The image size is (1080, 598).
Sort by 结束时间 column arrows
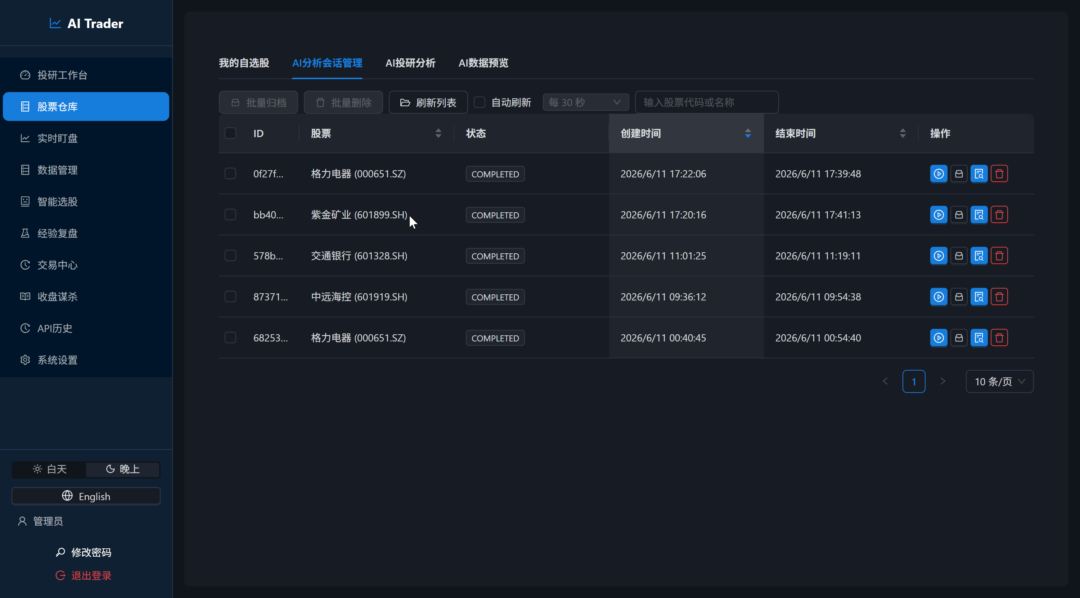(x=902, y=133)
